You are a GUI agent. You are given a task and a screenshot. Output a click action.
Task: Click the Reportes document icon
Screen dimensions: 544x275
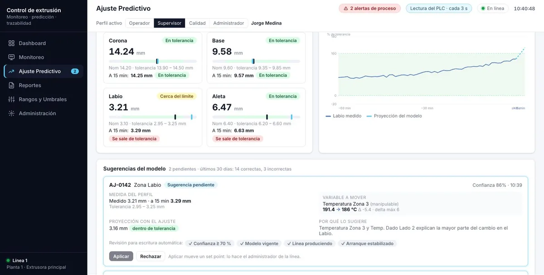pos(11,85)
